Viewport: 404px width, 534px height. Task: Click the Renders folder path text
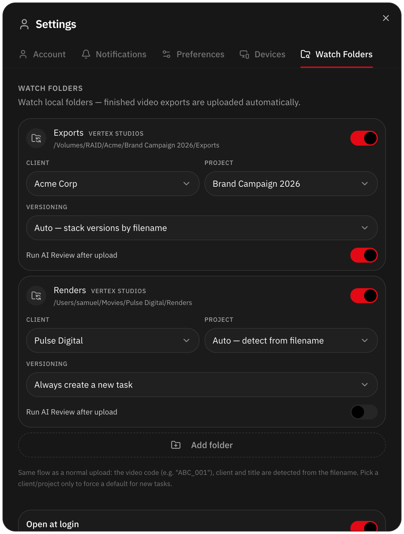pos(123,303)
